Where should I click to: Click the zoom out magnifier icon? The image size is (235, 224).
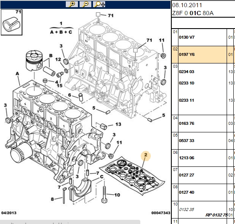pyautogui.click(x=85, y=4)
